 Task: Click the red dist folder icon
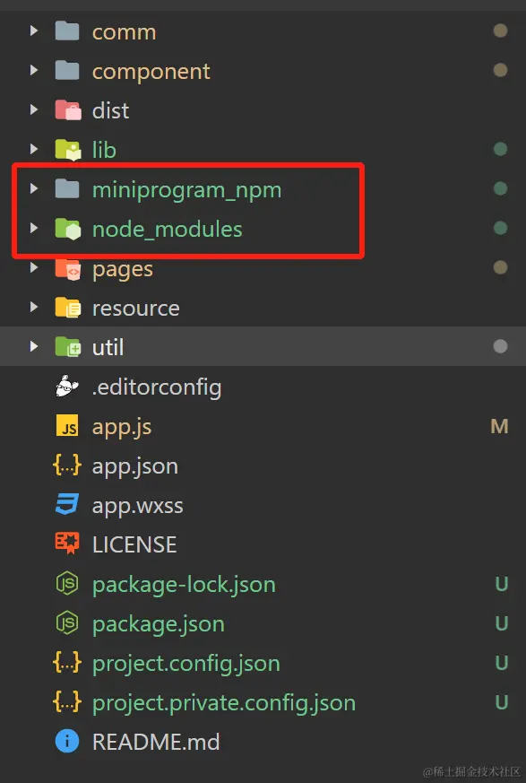67,110
